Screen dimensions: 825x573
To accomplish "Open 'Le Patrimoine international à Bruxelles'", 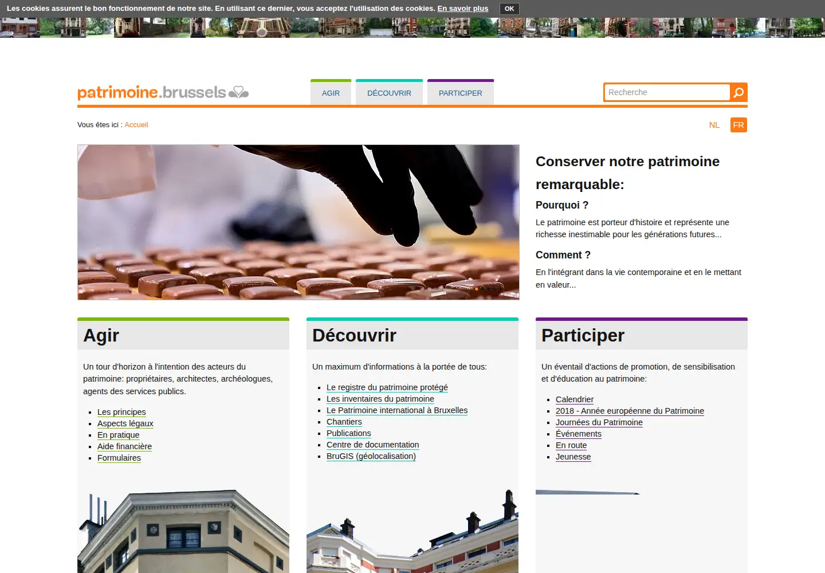I will [397, 410].
